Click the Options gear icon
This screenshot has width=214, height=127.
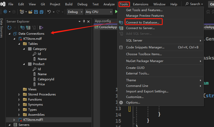tap(121, 102)
